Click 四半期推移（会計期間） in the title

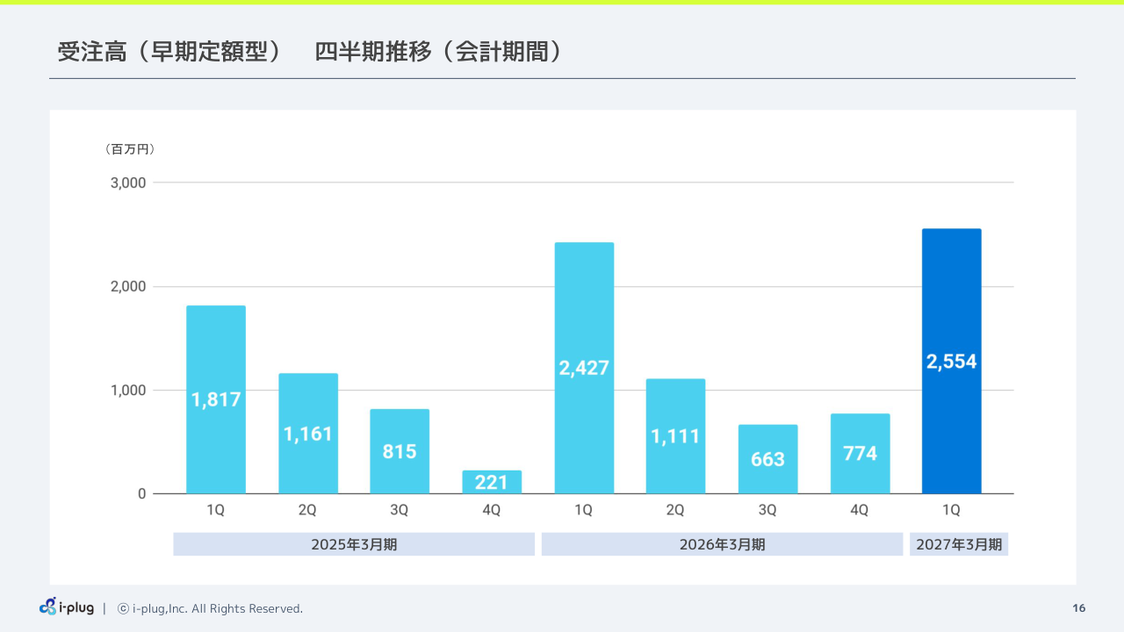[x=438, y=52]
